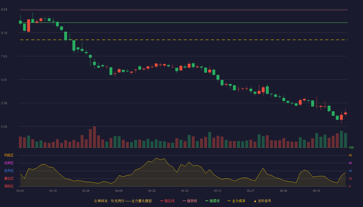The width and height of the screenshot is (363, 207).
Task: Click the 03-26 date axis label
Action: [86, 191]
